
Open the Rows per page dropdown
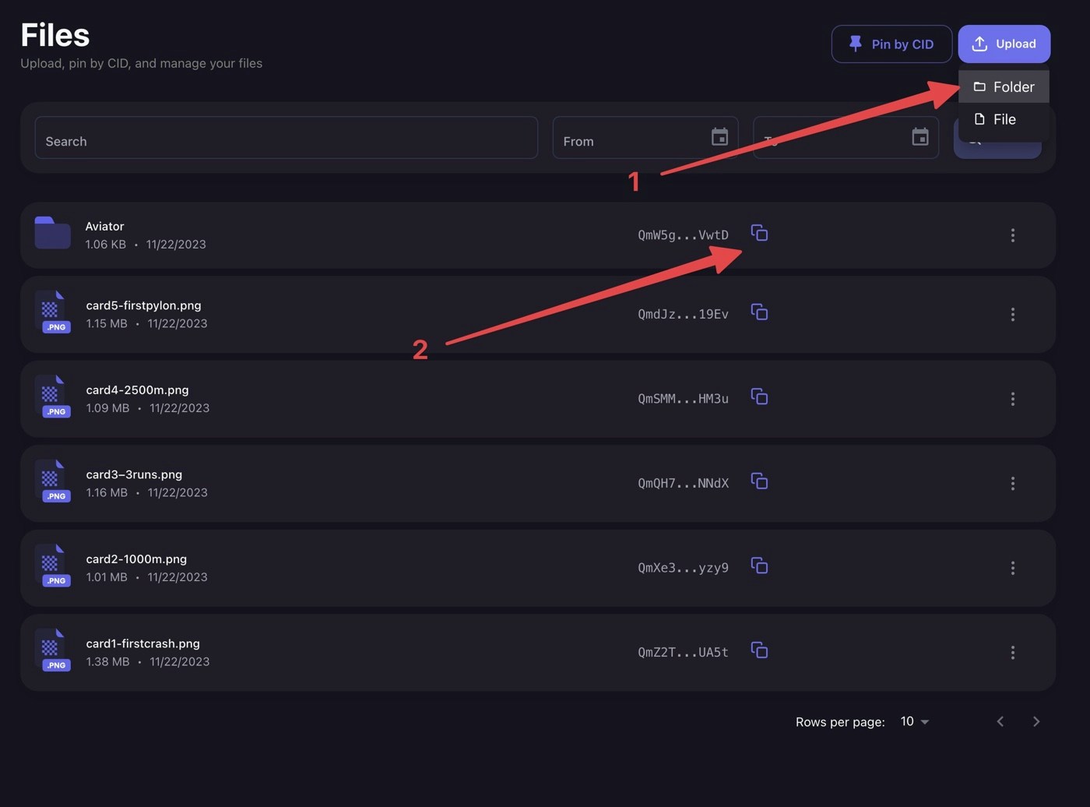coord(912,721)
